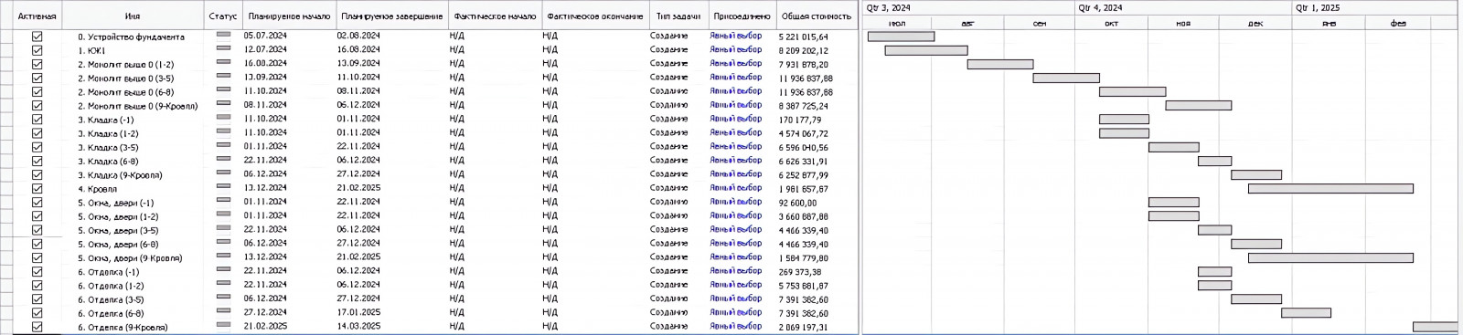Click status icon of 3. Кладка (6-8)
The height and width of the screenshot is (335, 1463).
click(x=223, y=159)
